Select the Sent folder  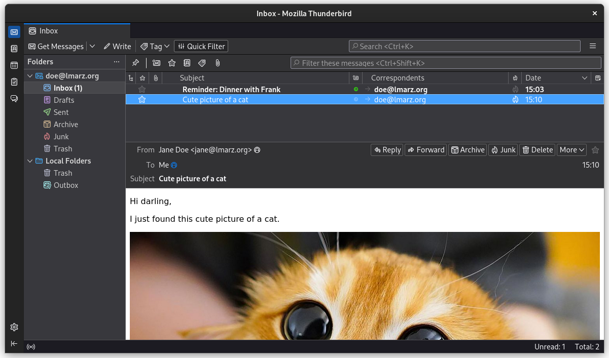[x=74, y=112]
